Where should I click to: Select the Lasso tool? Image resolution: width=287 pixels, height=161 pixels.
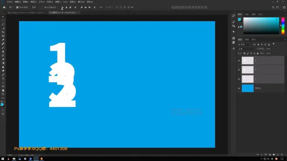[x=3, y=24]
